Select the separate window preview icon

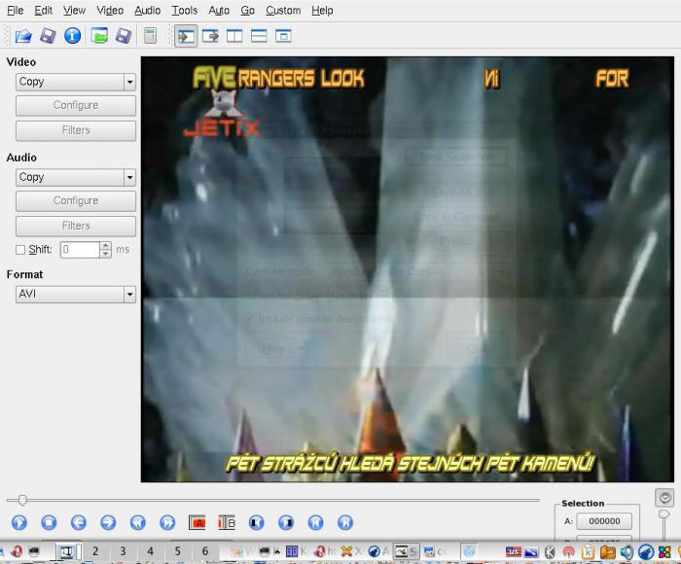click(x=283, y=36)
